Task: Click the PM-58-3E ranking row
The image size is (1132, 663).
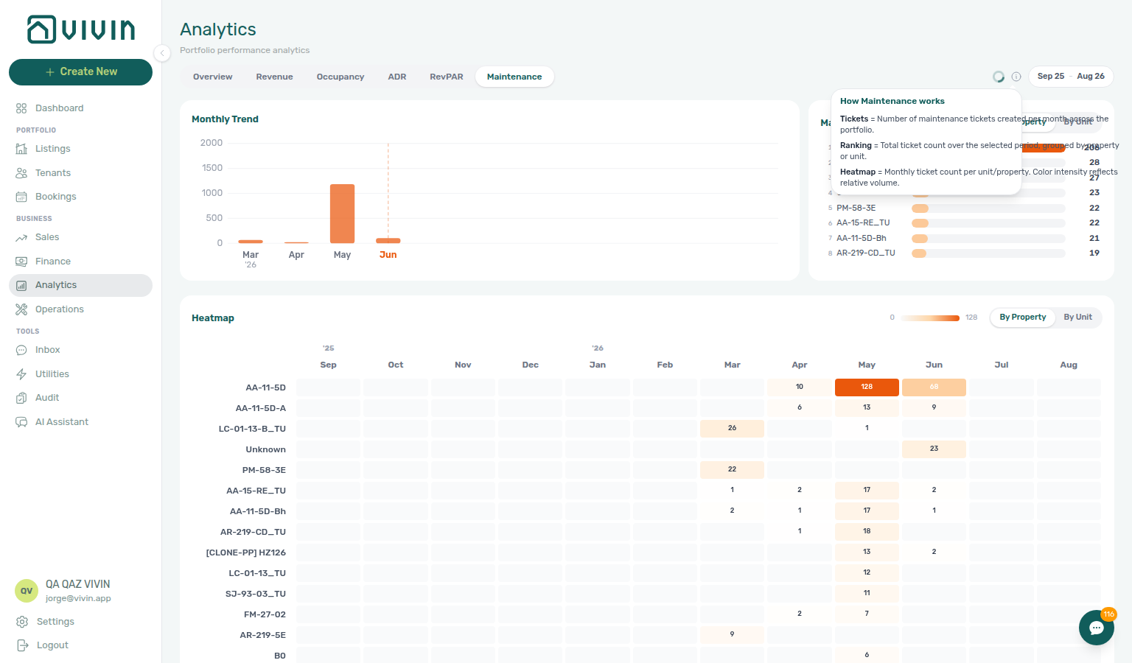Action: 964,208
